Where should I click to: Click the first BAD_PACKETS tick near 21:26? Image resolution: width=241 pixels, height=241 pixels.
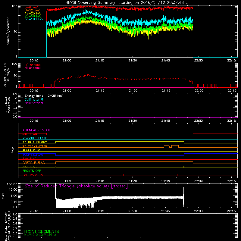pos(124,175)
